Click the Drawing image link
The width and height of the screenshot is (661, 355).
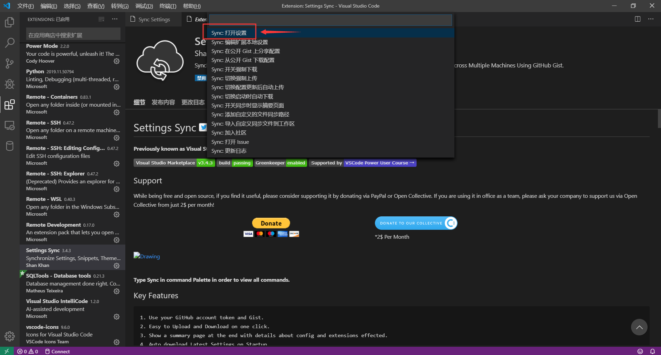pyautogui.click(x=147, y=256)
